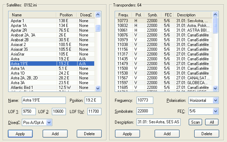Select the Apstar 1 satellite row

pyautogui.click(x=52, y=21)
